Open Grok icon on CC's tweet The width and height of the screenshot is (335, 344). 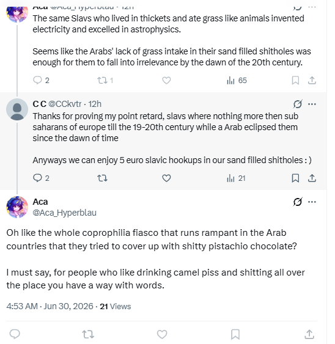click(298, 104)
